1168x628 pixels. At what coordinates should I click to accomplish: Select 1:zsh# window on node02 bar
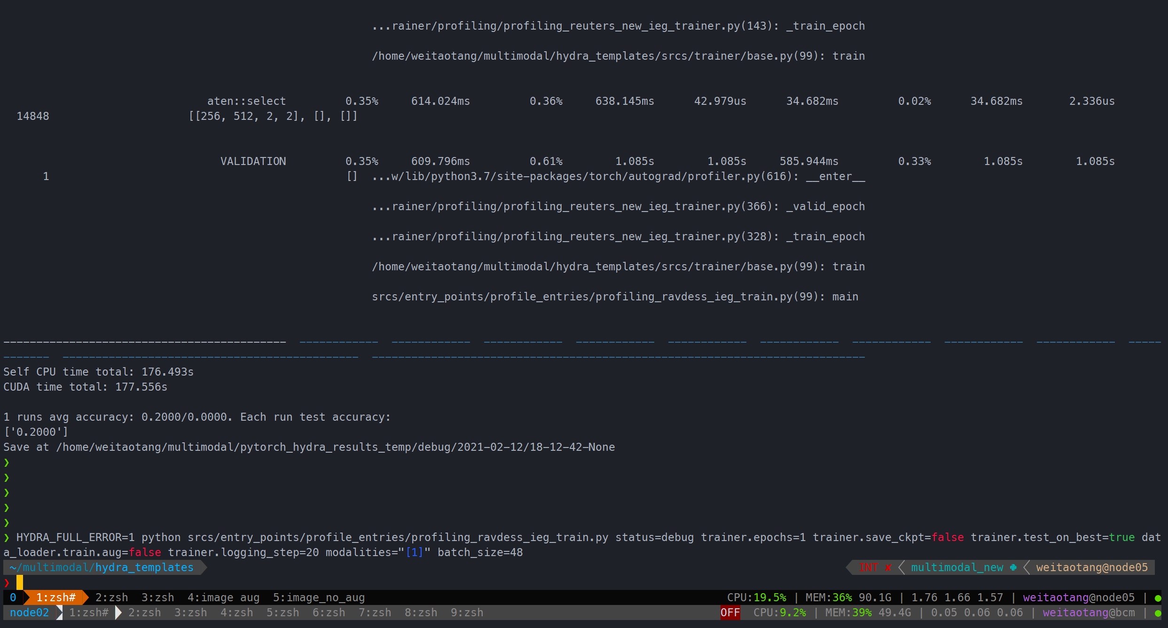[89, 612]
